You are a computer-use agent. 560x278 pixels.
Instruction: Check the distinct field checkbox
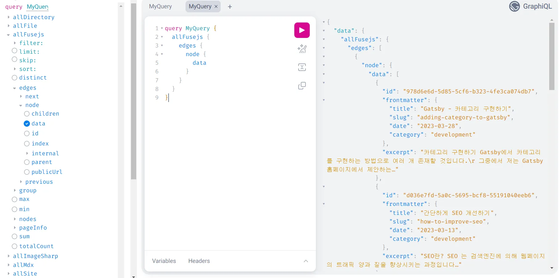pos(14,78)
